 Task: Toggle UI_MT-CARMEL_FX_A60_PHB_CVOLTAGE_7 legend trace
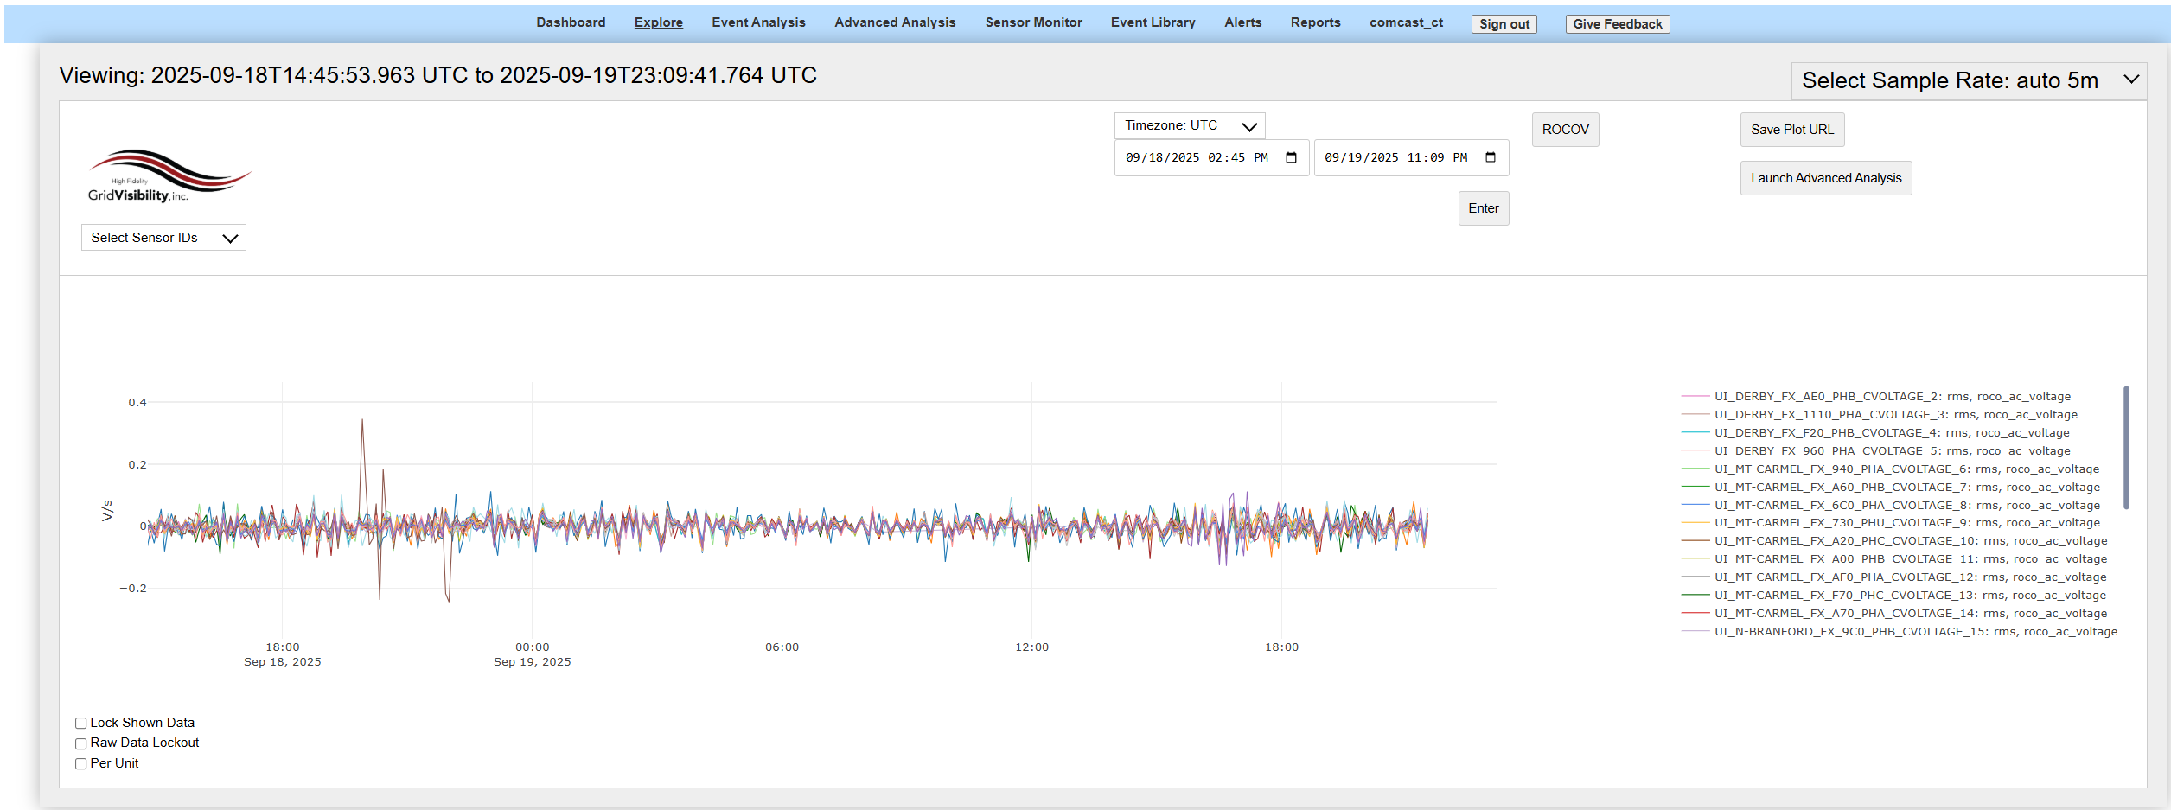coord(1906,488)
